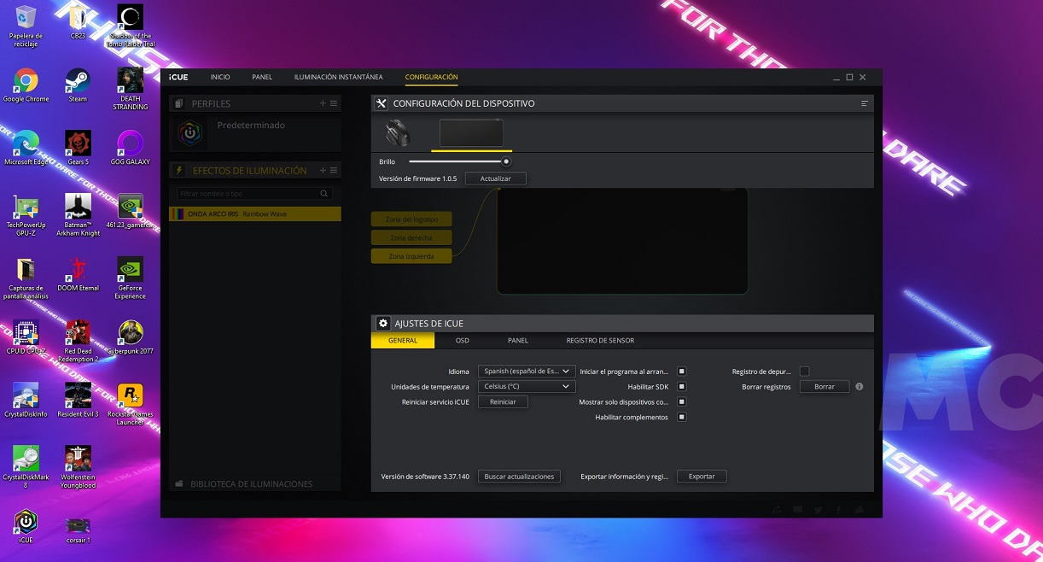
Task: Click the info icon beside Borrar
Action: point(859,387)
